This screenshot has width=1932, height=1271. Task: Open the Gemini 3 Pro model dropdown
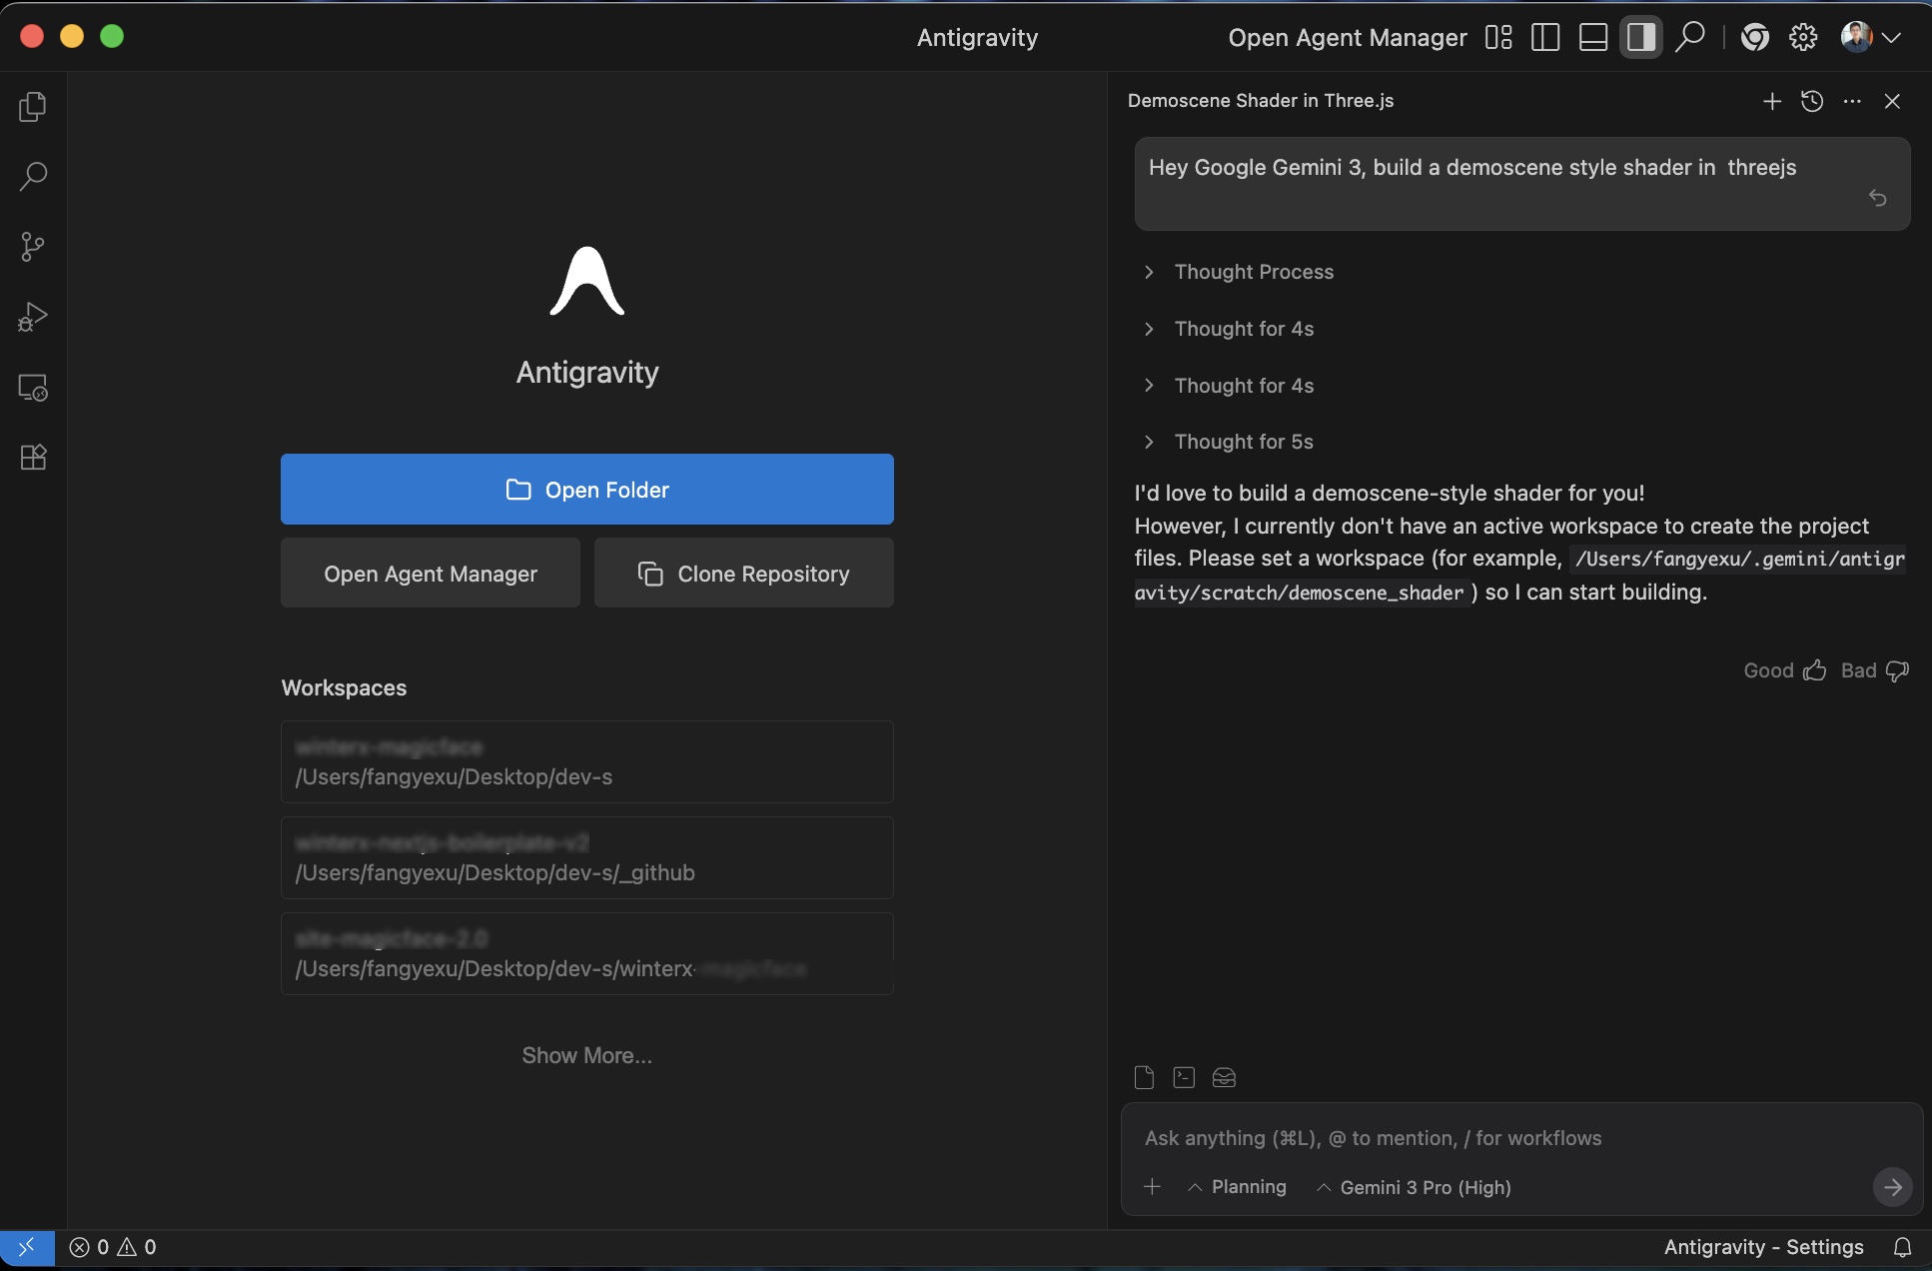(1415, 1187)
